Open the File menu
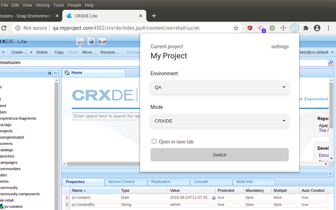 (x=5, y=5)
